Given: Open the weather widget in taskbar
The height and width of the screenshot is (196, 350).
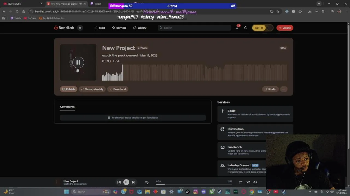Looking at the screenshot, I should pyautogui.click(x=8, y=192).
